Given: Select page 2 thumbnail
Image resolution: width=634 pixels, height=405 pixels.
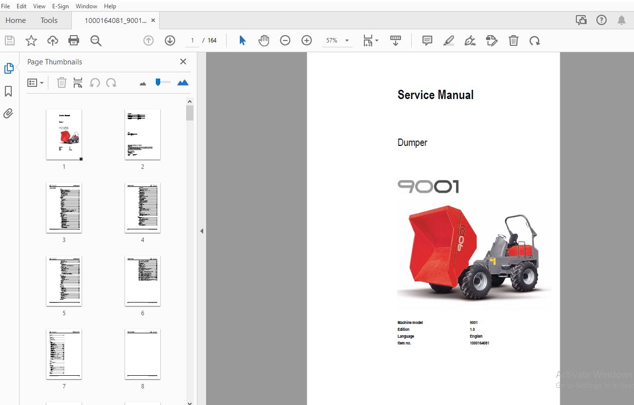Looking at the screenshot, I should [x=143, y=135].
